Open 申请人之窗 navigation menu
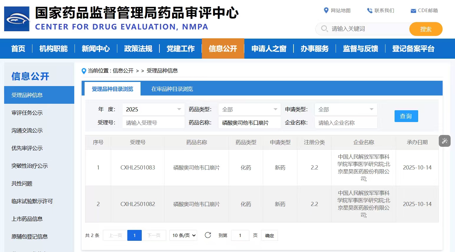The image size is (455, 252). point(269,49)
